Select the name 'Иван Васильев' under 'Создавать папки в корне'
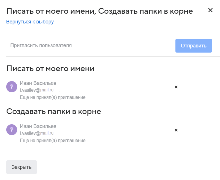Screen dimensions: 220x180 point(38,126)
